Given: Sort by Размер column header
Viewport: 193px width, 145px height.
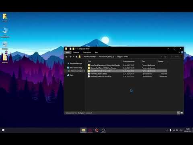Looking at the screenshot, I should tap(160, 61).
